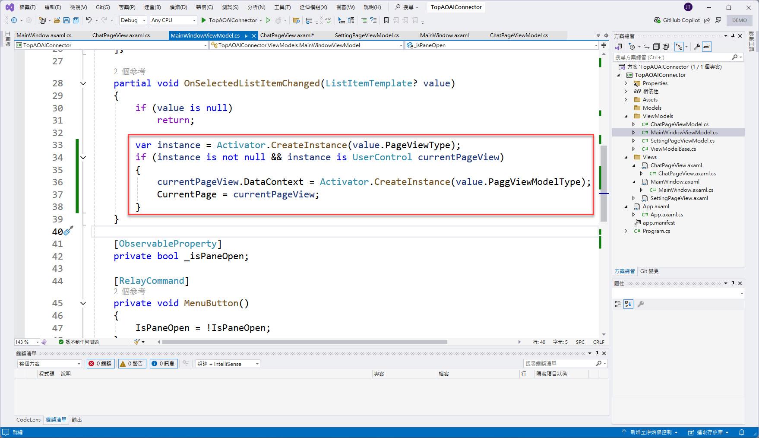
Task: Click the JT account avatar
Action: [x=688, y=7]
